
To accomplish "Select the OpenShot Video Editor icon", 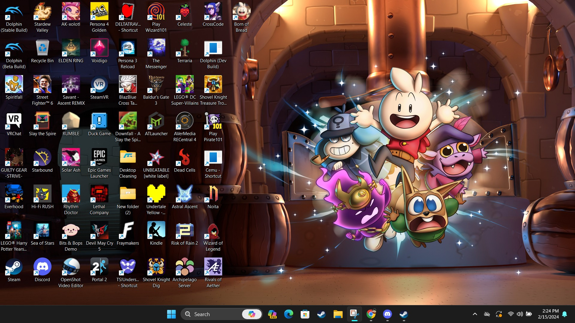I will [x=71, y=273].
